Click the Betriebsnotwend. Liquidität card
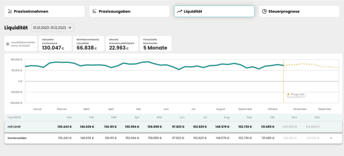 (x=89, y=44)
